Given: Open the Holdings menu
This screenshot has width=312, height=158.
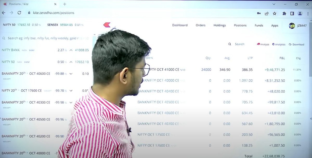Looking at the screenshot, I should pyautogui.click(x=220, y=25).
